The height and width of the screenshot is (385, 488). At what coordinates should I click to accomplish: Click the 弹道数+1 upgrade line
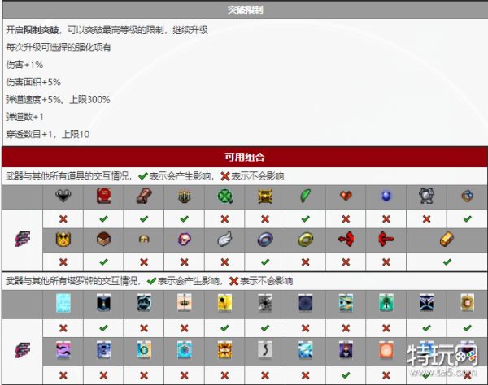point(25,117)
